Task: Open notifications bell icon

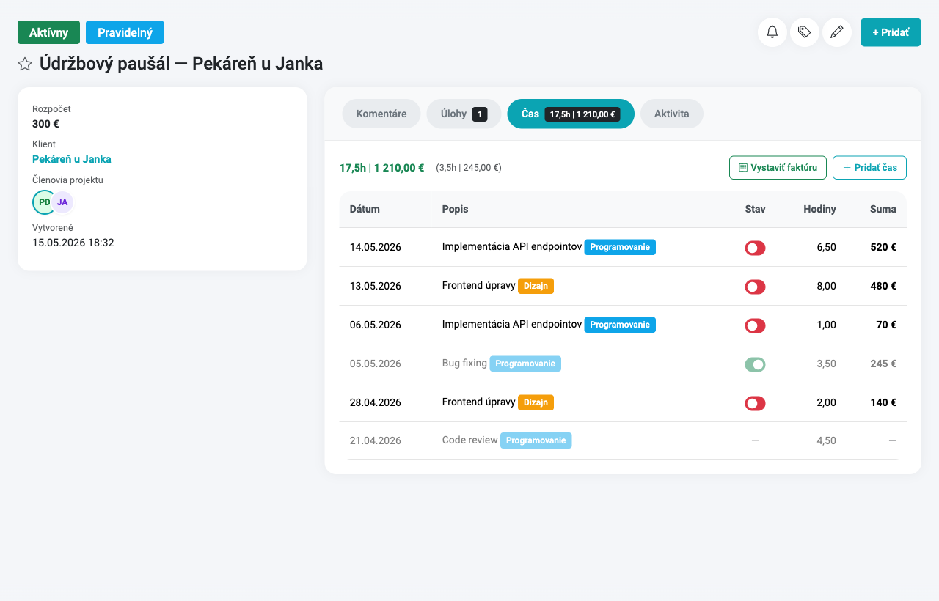Action: [x=772, y=32]
